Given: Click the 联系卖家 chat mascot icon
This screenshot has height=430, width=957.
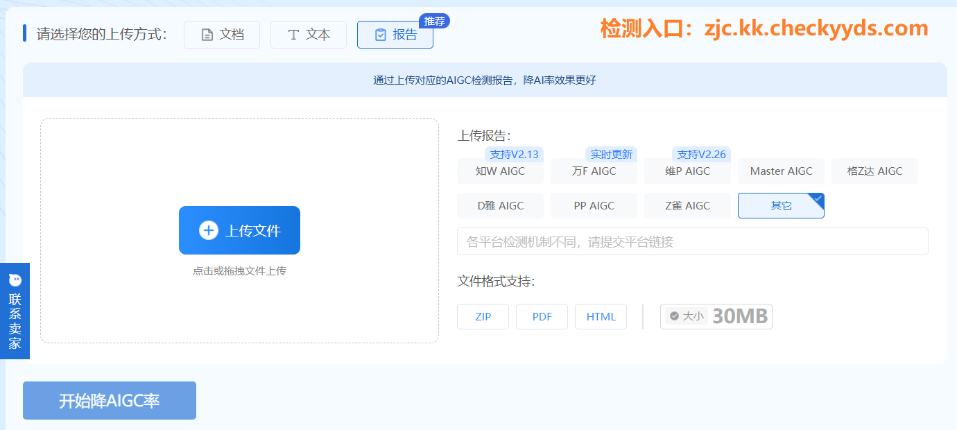Looking at the screenshot, I should pyautogui.click(x=15, y=280).
